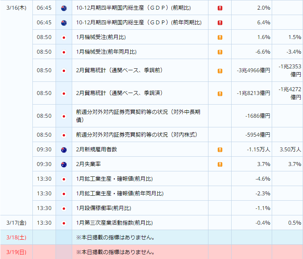
Task: Click previous value 1.6% for 機械受注
Action: pyautogui.click(x=264, y=37)
